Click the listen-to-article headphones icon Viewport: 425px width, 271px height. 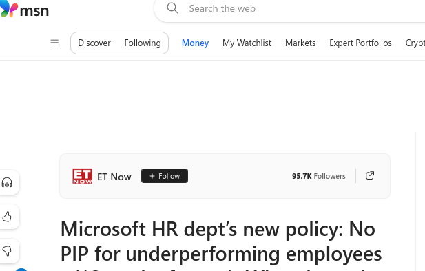coord(7,182)
